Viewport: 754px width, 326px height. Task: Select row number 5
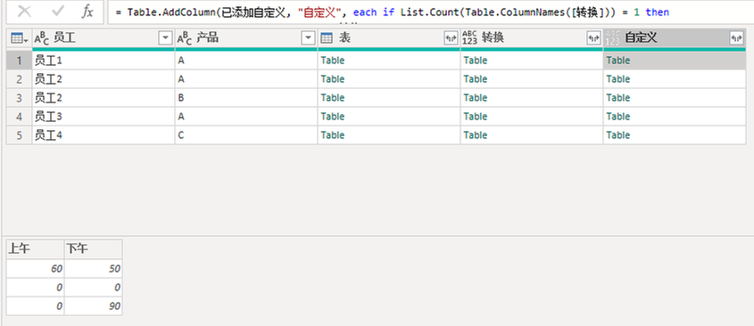pyautogui.click(x=20, y=135)
